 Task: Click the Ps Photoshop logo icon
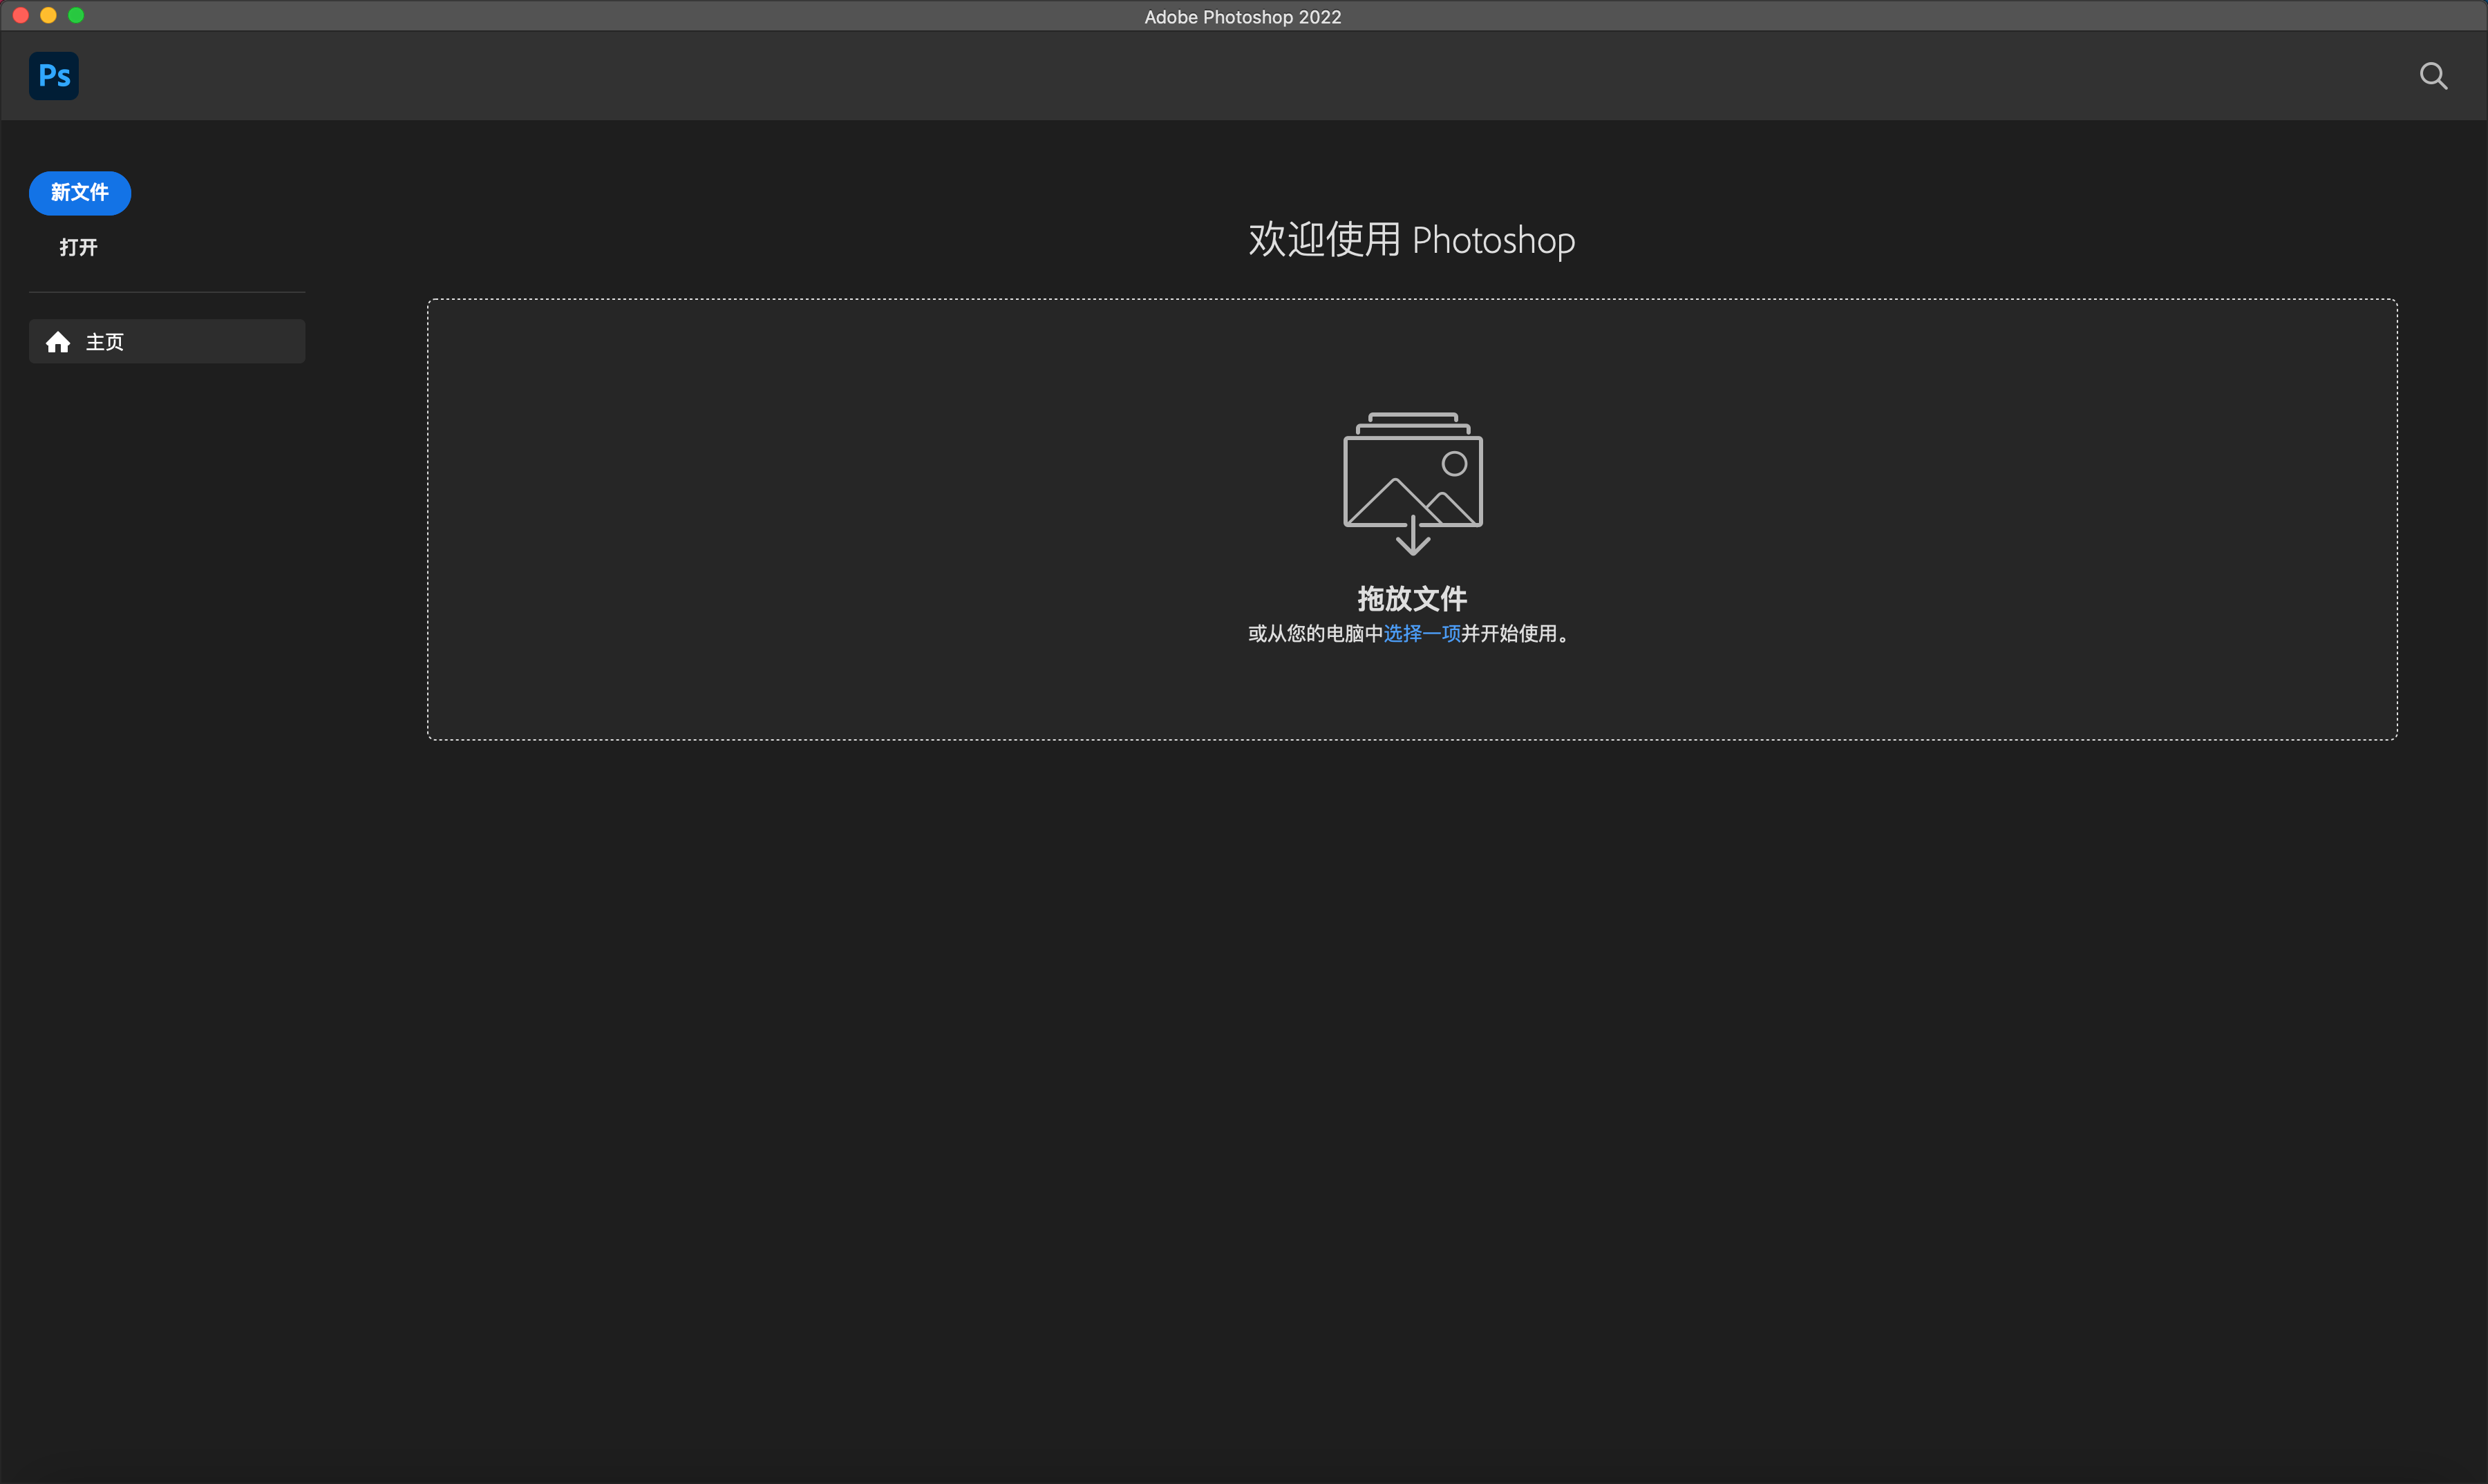[53, 76]
